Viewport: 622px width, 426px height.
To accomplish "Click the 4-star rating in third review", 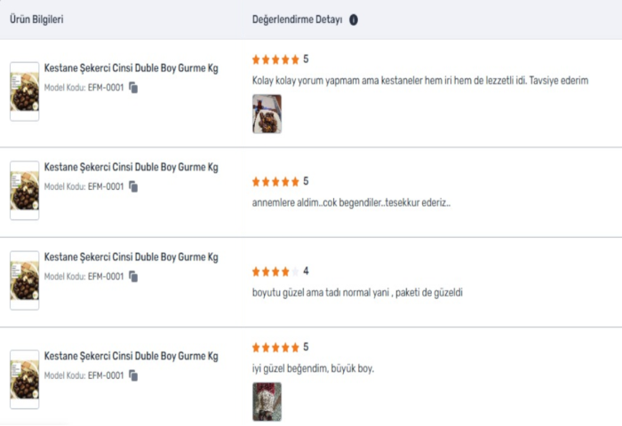I will pyautogui.click(x=280, y=272).
